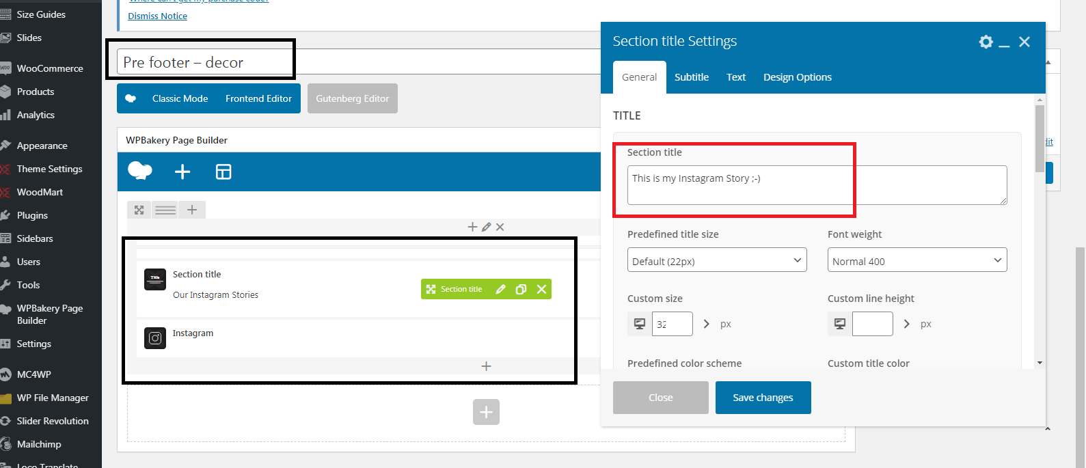Edit column with pencil icon

tap(486, 227)
